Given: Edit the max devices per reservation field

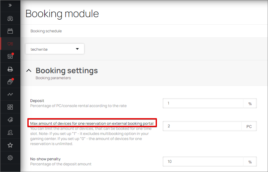Looking at the screenshot, I should click(x=202, y=126).
